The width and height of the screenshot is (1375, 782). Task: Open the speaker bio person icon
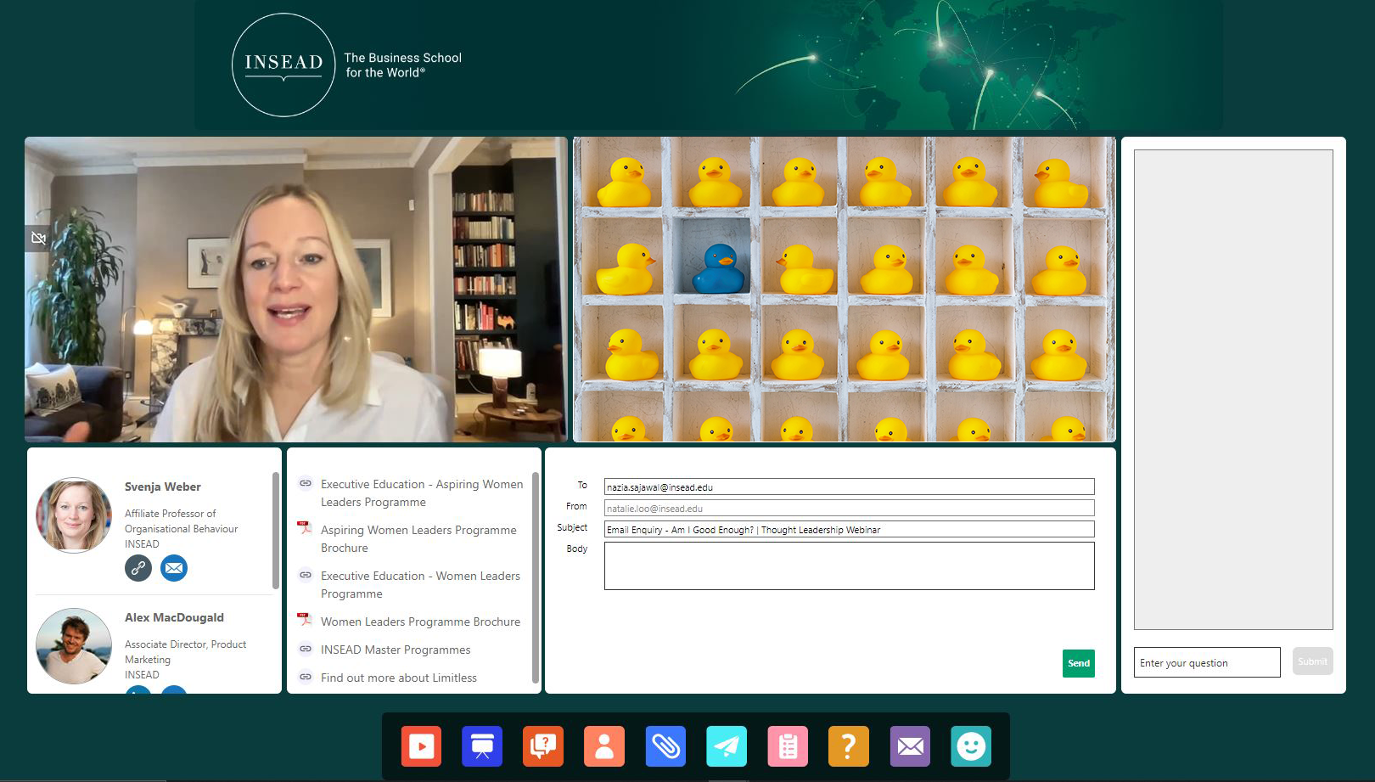(604, 746)
